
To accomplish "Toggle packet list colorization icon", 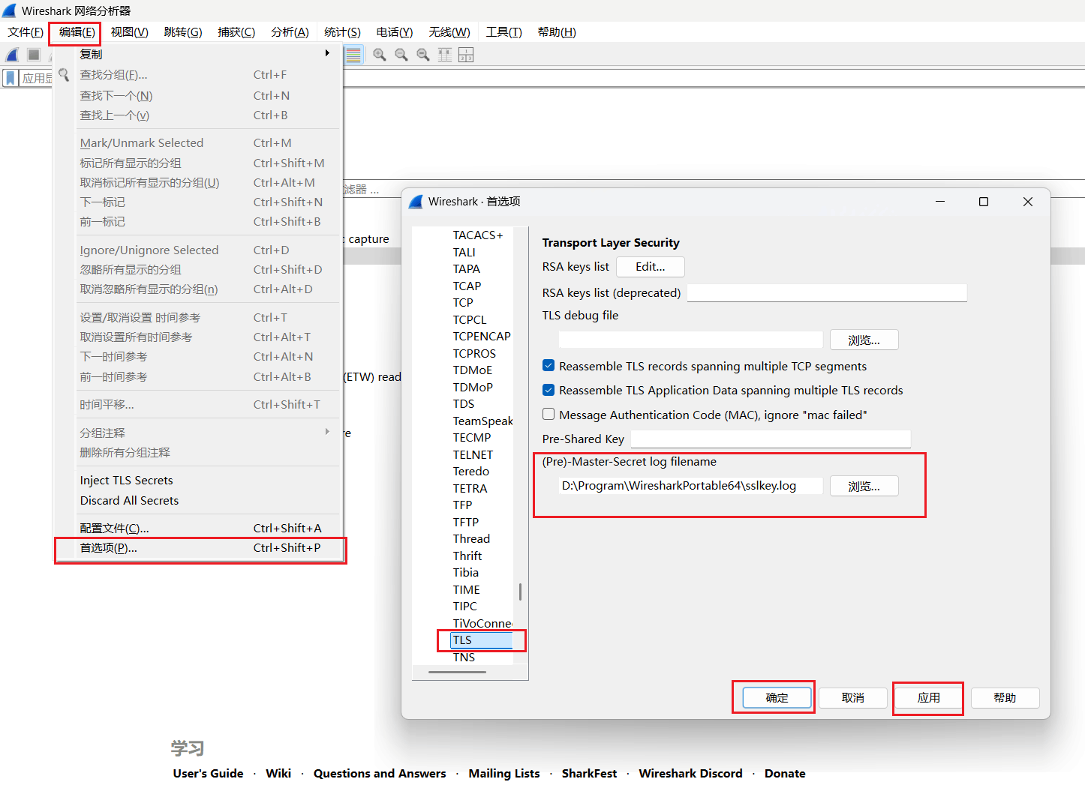I will click(x=353, y=55).
